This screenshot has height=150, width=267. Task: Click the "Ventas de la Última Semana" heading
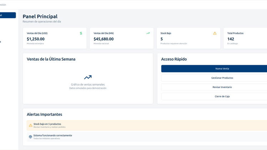(x=51, y=59)
